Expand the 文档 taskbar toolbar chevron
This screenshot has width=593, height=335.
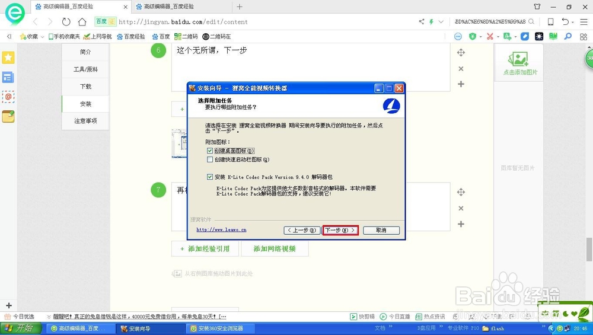[391, 326]
